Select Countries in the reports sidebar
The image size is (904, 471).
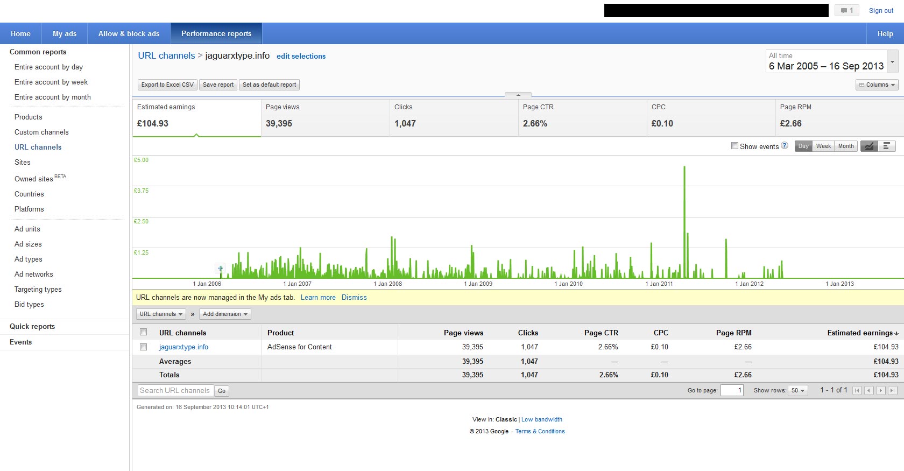point(29,194)
